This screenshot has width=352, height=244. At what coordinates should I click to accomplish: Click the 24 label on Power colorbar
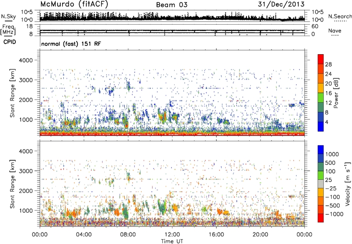tap(328, 74)
